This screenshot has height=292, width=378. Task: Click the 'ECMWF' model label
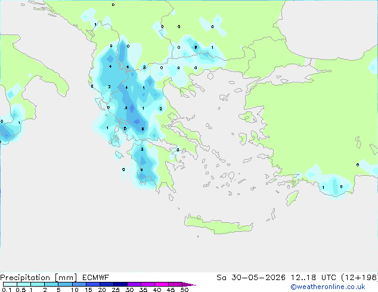point(95,278)
